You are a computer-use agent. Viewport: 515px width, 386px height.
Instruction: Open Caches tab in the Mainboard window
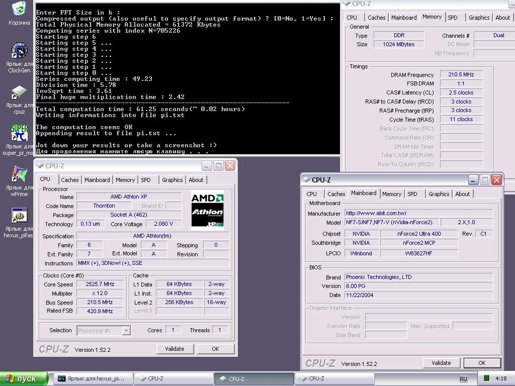tap(336, 194)
